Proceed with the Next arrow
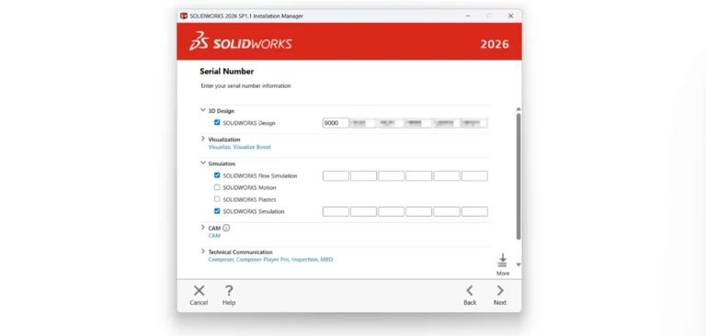The height and width of the screenshot is (336, 706). click(500, 291)
